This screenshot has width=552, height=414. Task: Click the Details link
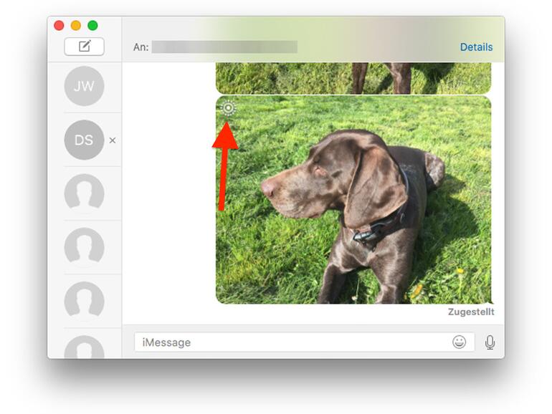click(476, 47)
